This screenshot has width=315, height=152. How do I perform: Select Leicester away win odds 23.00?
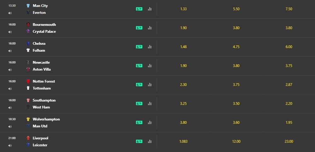coord(289,141)
